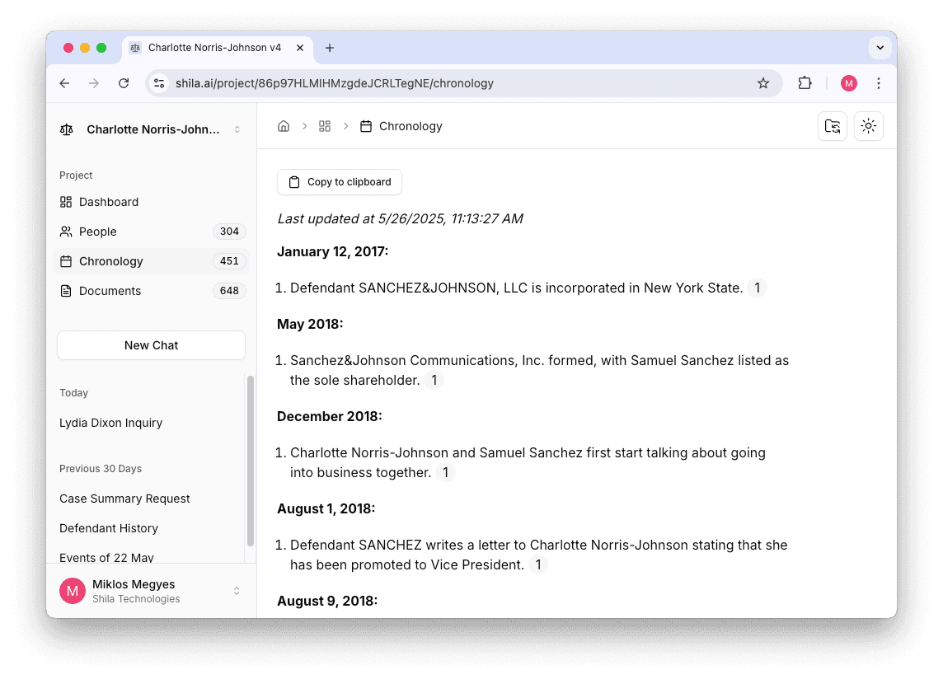The height and width of the screenshot is (679, 943).
Task: Click the home icon in breadcrumb
Action: point(284,126)
